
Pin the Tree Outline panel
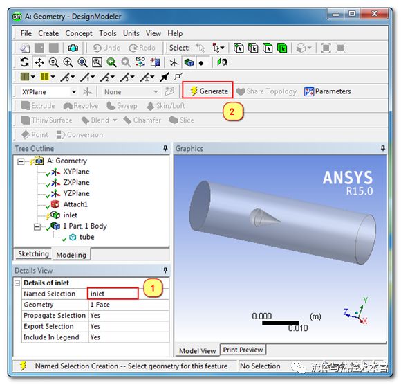pyautogui.click(x=165, y=148)
